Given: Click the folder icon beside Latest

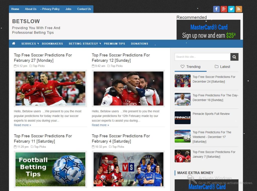Looking at the screenshot, I should tap(217, 66).
